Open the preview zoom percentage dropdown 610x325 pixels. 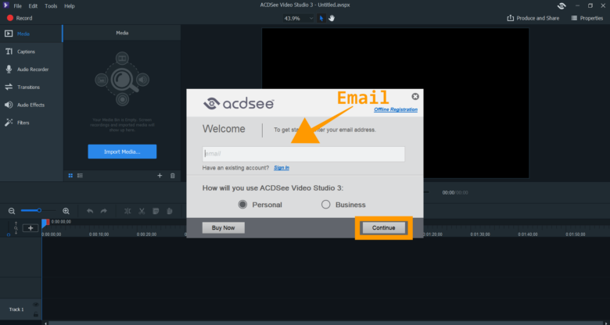(x=299, y=18)
